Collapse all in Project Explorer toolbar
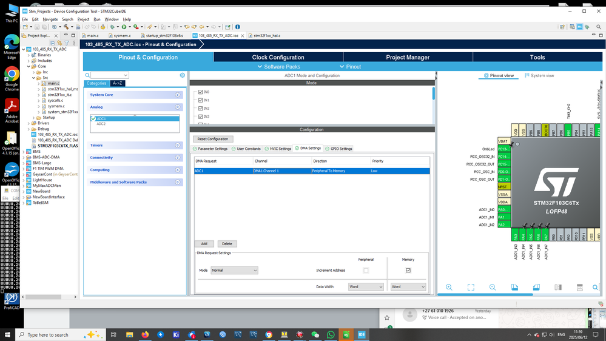This screenshot has width=606, height=341. coord(53,43)
